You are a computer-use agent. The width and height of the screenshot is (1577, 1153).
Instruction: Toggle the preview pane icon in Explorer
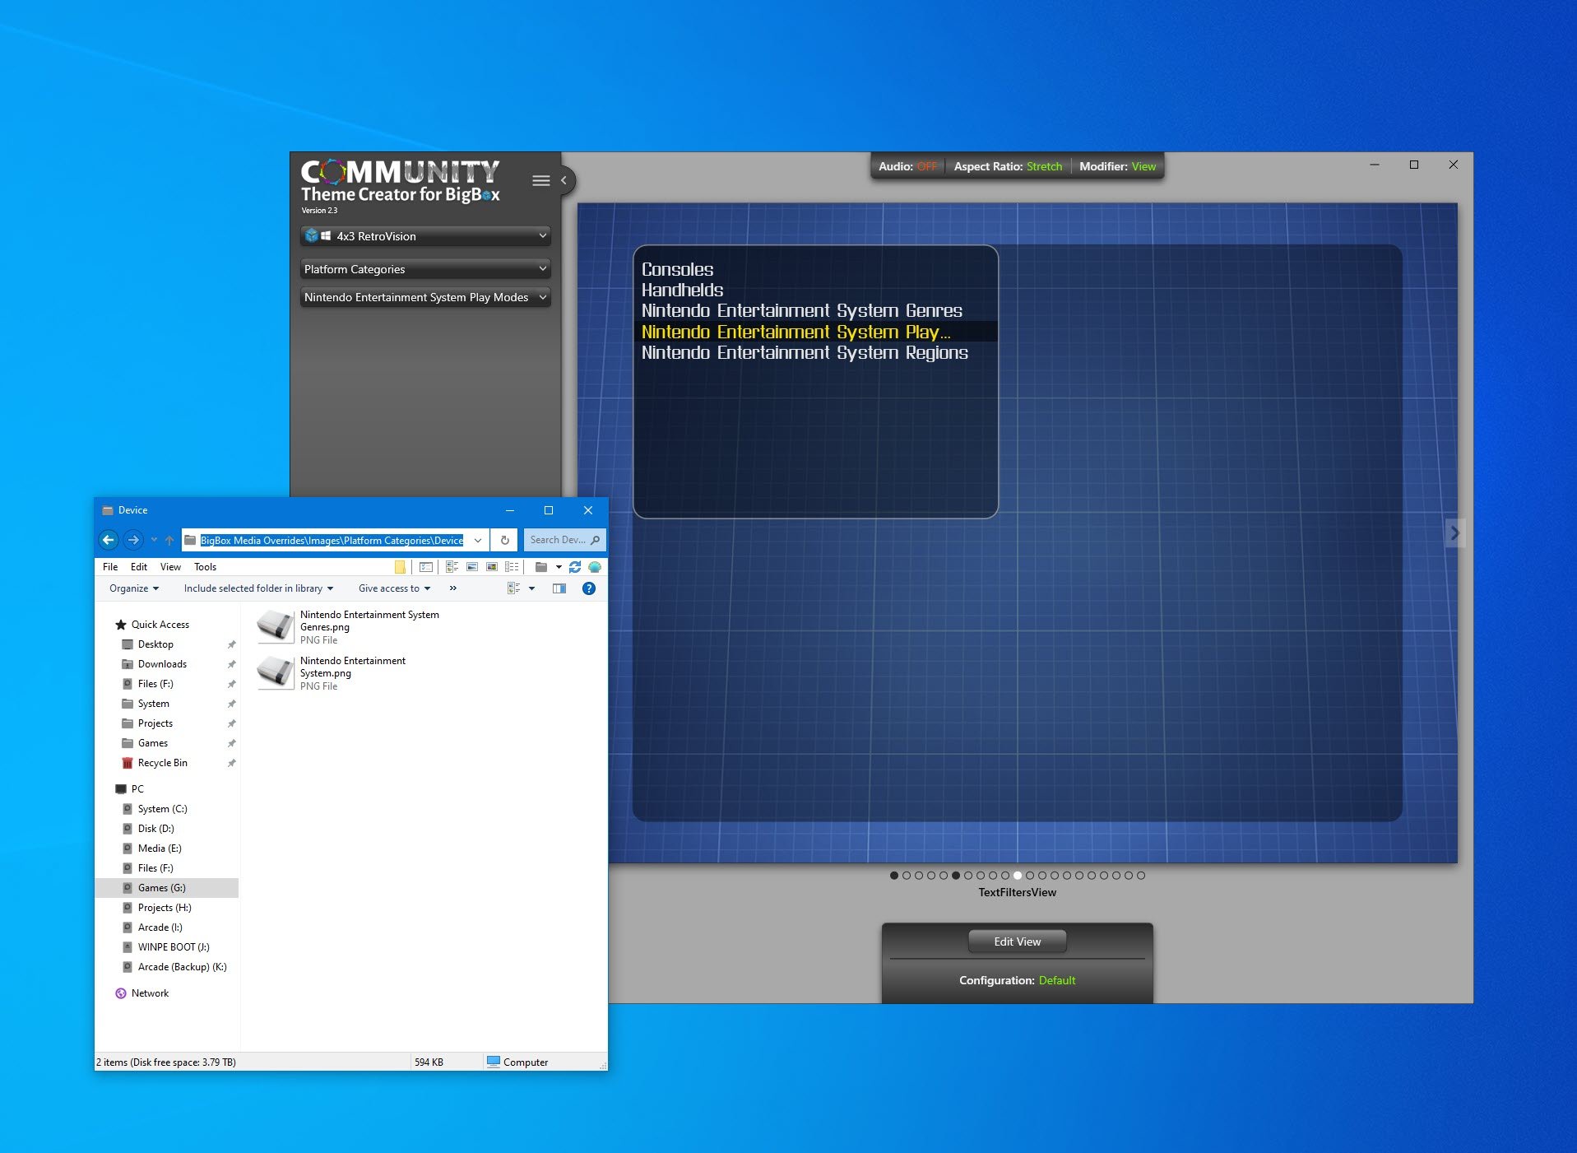click(559, 588)
